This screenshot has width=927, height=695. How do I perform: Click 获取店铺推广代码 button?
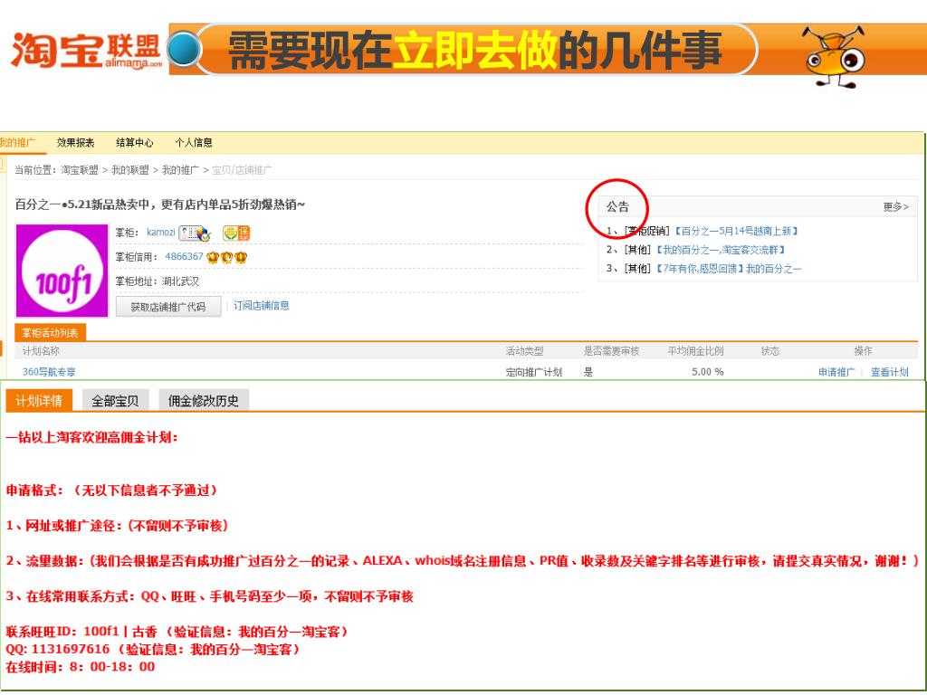pyautogui.click(x=167, y=307)
